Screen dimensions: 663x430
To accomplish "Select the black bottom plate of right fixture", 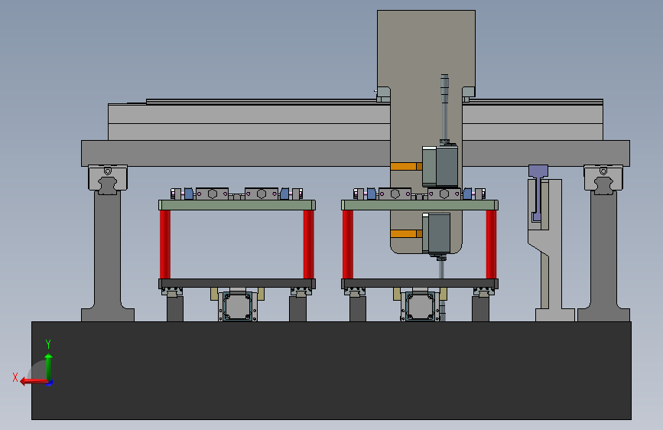I will [420, 283].
